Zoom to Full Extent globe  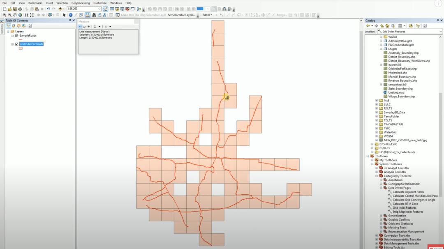(x=20, y=15)
